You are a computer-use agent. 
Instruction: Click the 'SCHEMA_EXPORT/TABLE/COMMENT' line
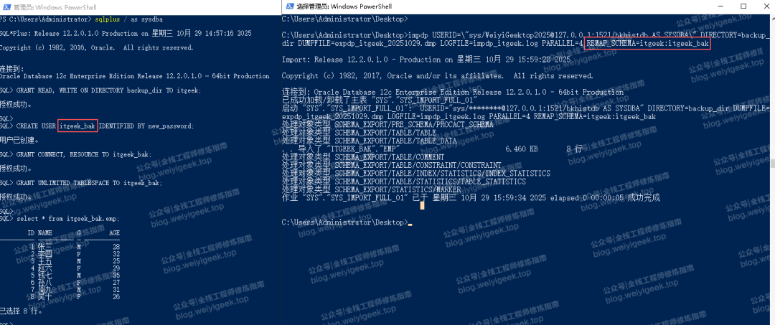coord(365,156)
